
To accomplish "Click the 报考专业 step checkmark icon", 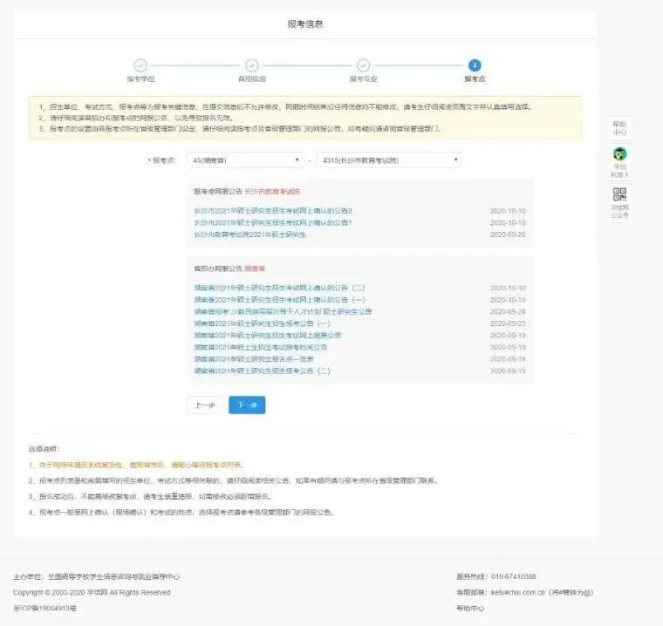I will coord(362,65).
